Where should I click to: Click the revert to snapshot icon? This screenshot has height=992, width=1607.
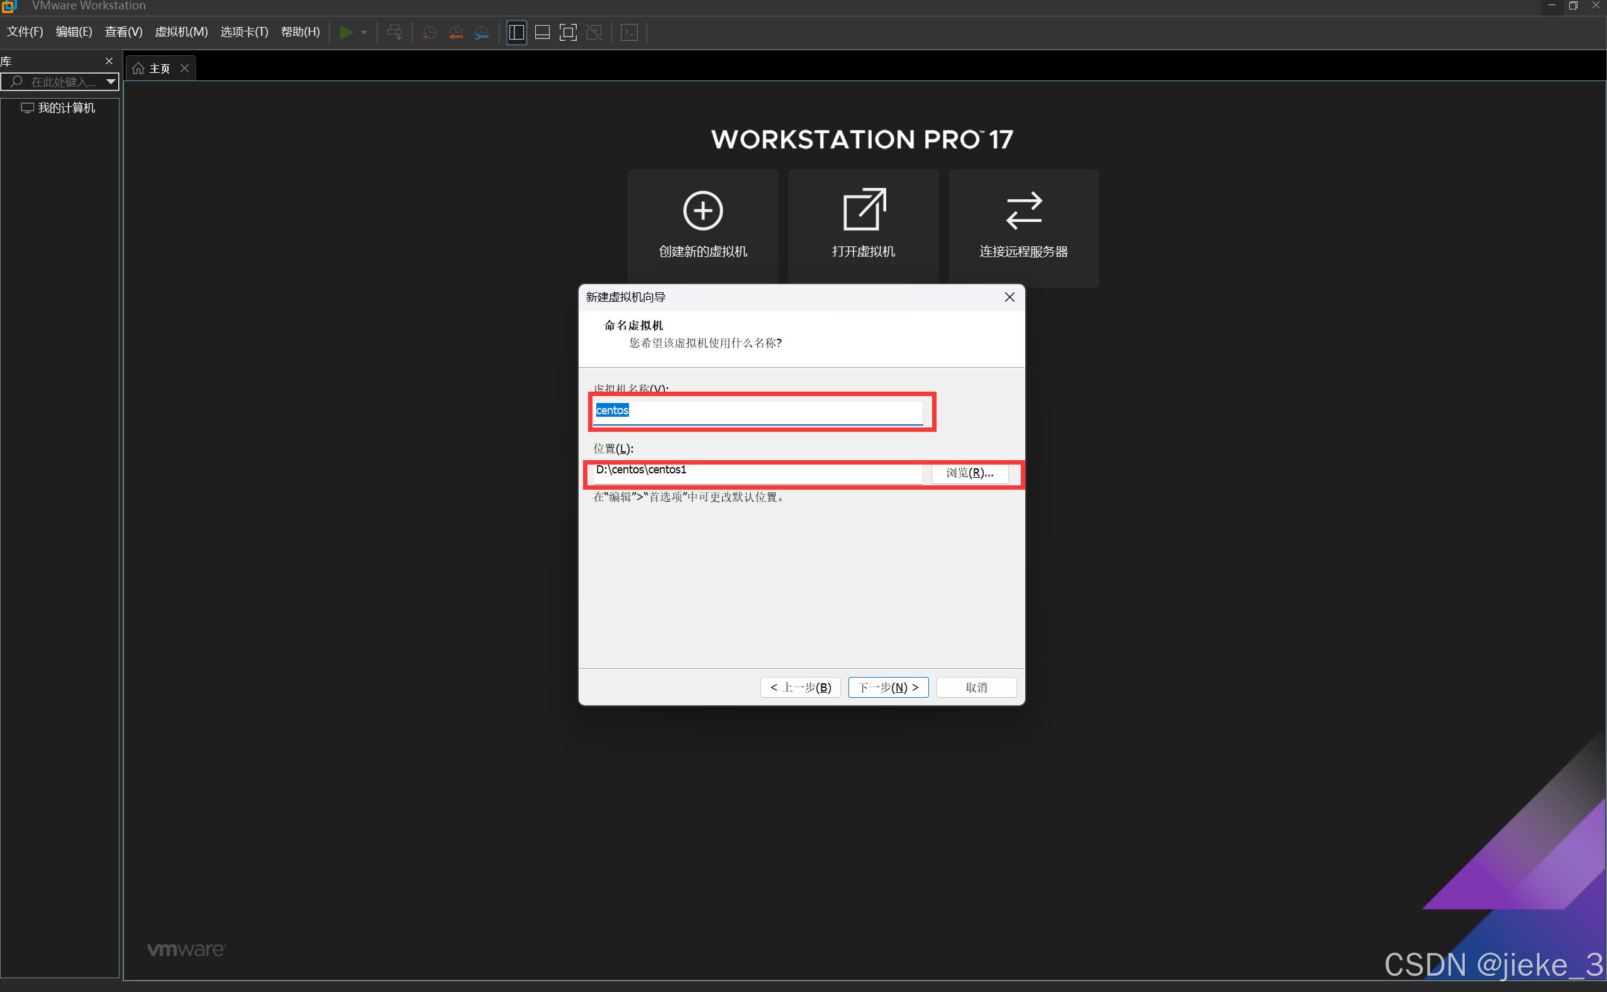pyautogui.click(x=455, y=32)
